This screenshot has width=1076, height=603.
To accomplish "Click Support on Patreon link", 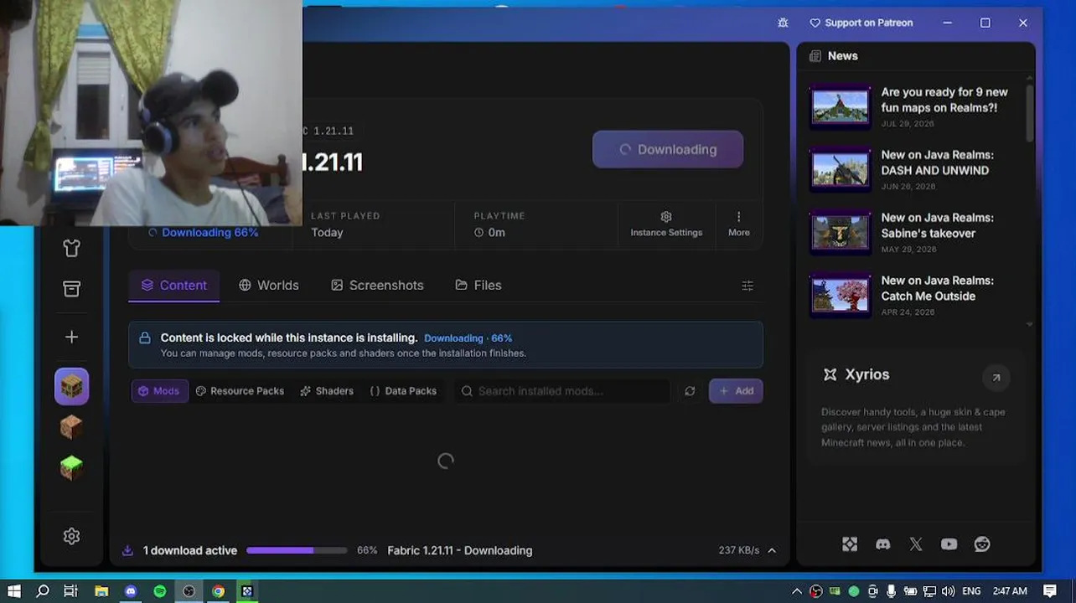I will [861, 23].
